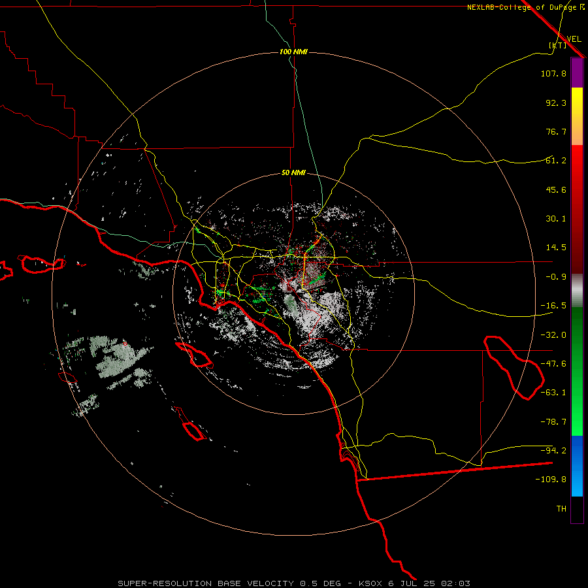588x588 pixels.
Task: Click the 76.7 value on velocity scale
Action: pos(556,131)
